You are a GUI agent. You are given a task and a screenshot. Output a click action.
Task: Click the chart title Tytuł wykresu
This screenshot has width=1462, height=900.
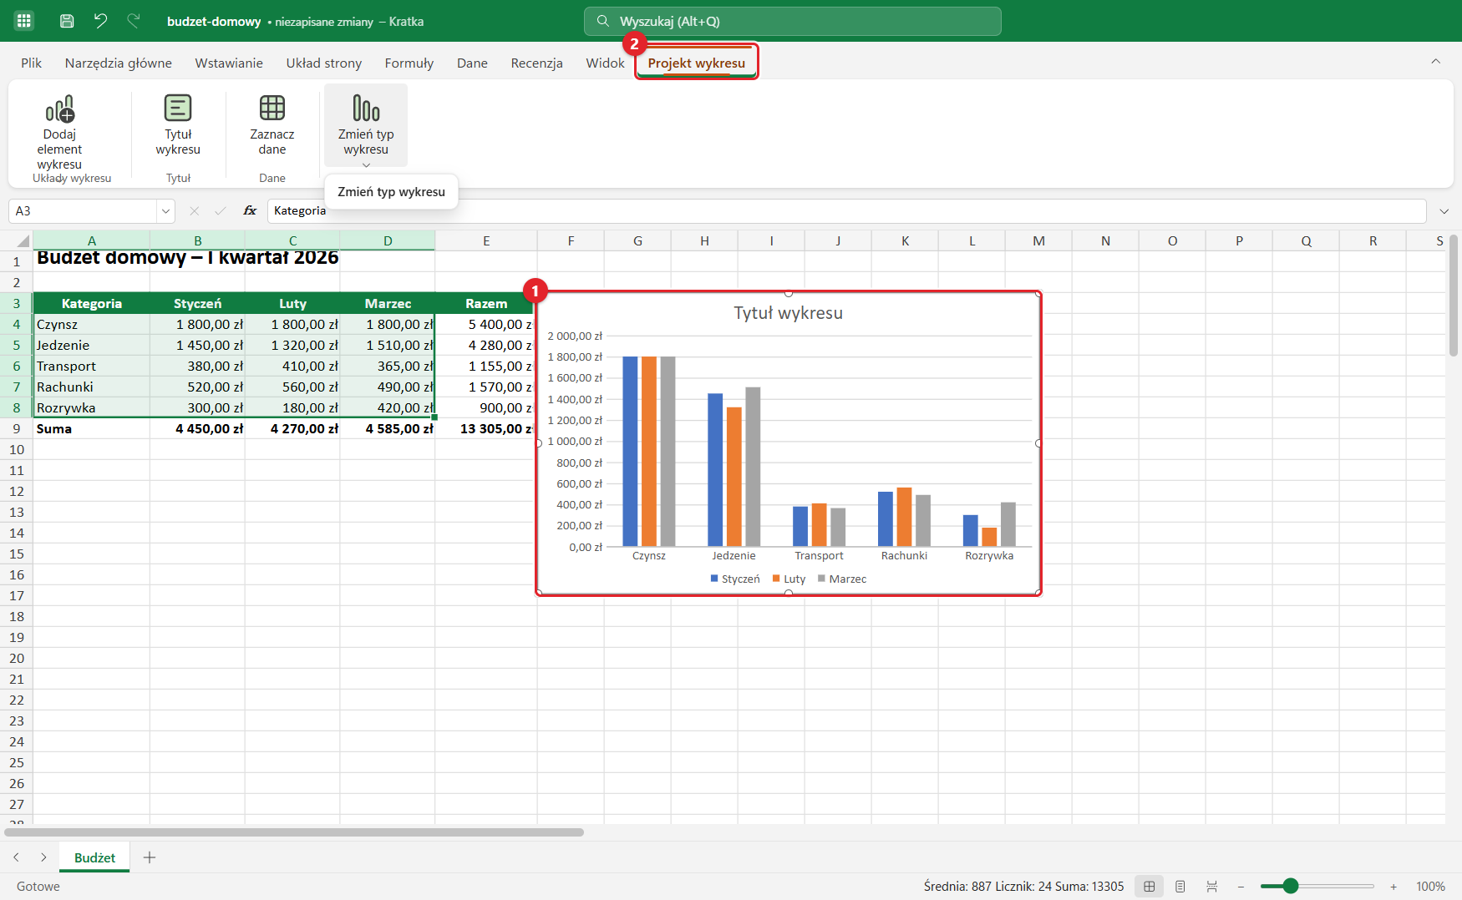[x=788, y=313]
